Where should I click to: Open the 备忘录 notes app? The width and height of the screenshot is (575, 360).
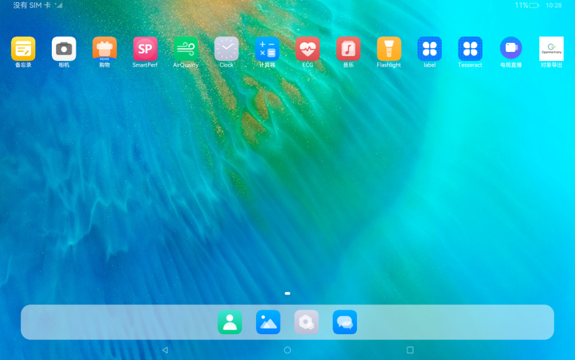(23, 48)
